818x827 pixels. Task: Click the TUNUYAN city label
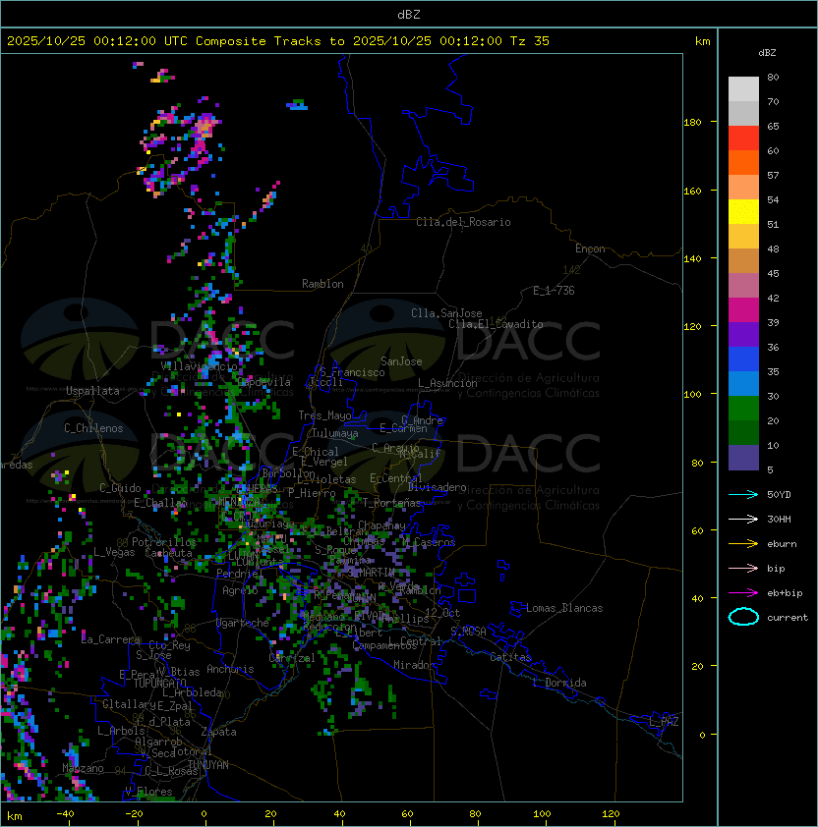[x=208, y=765]
